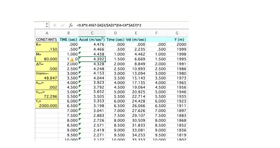
Task: Select the Y cell showing 2000
Action: pos(177,44)
